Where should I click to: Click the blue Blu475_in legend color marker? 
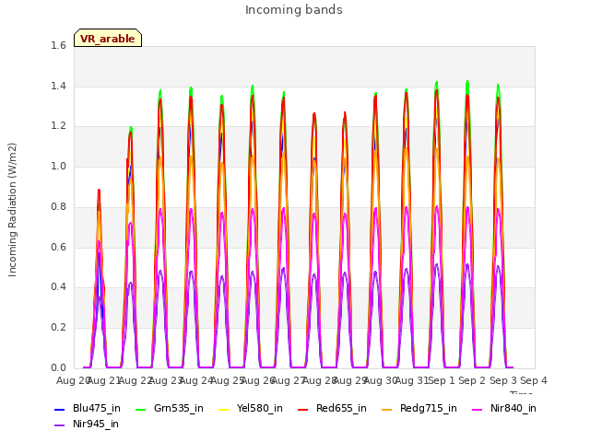pyautogui.click(x=60, y=409)
